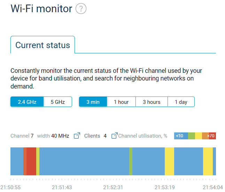Click the red high-utilisation segment in chart
Screen dimensions: 225x192
[x=31, y=161]
